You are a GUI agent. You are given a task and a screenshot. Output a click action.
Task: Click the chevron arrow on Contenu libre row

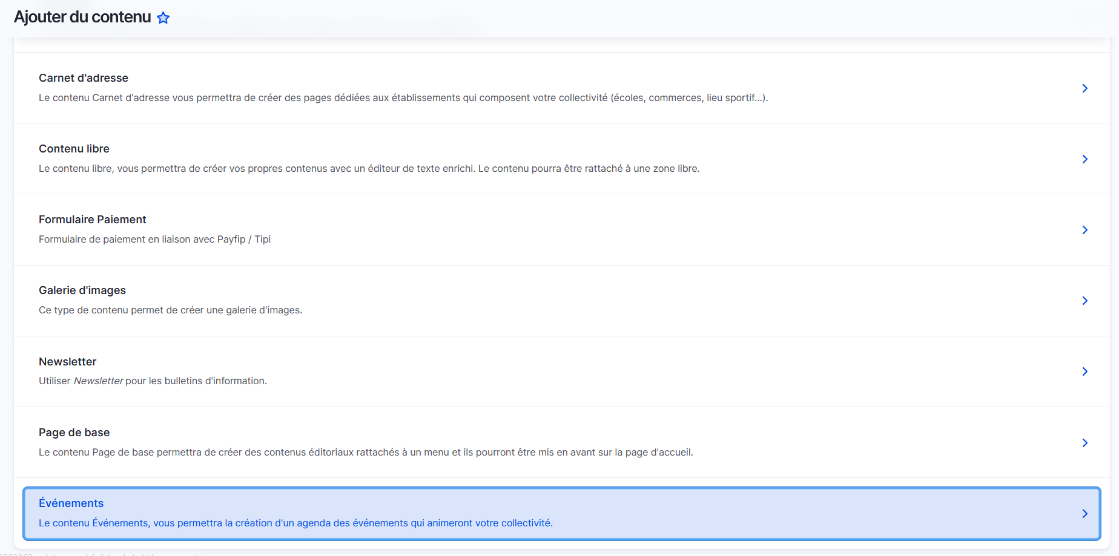[1084, 159]
